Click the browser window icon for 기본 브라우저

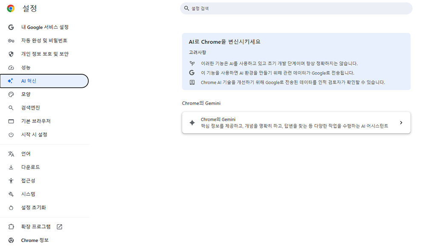(11, 121)
